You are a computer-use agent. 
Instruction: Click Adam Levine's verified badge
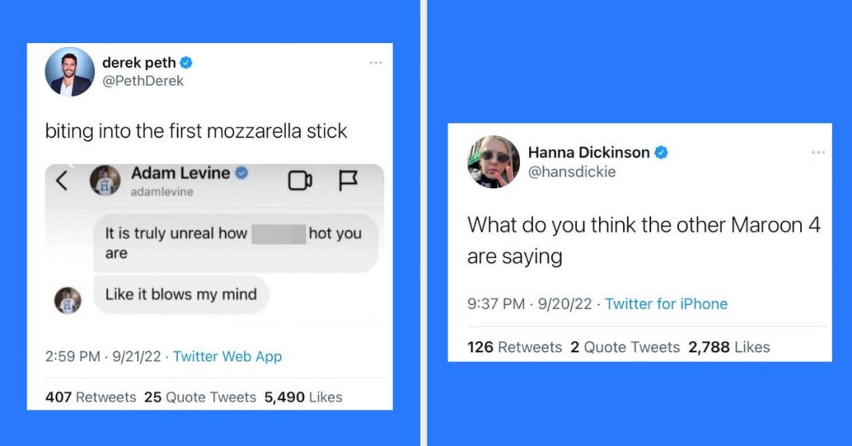click(x=242, y=173)
